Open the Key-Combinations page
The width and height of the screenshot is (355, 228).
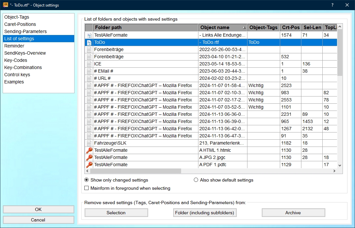[23, 67]
